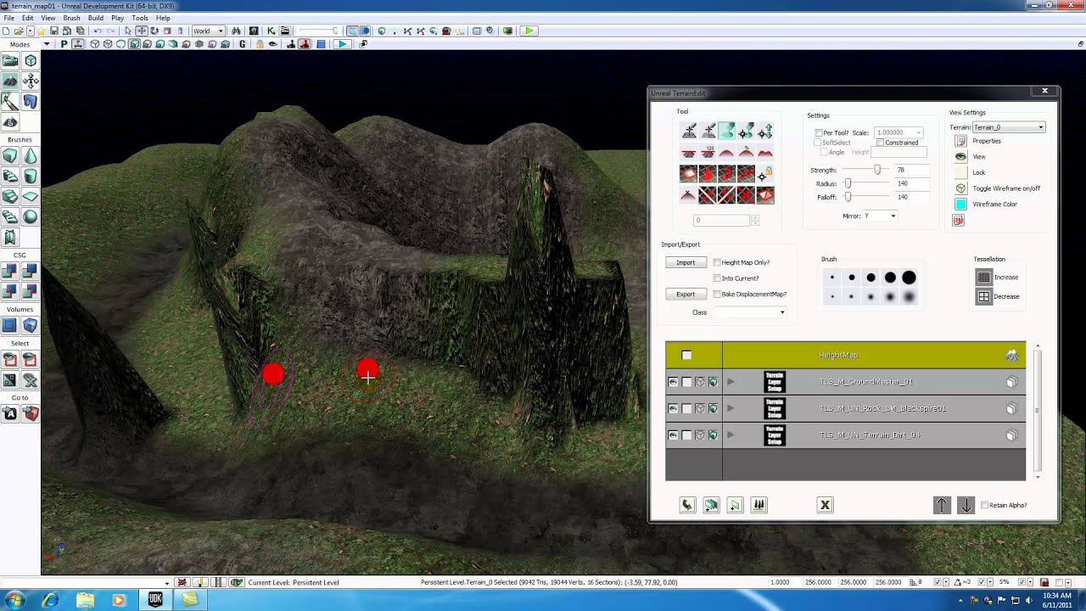This screenshot has width=1086, height=611.
Task: Toggle eye visibility of TLS_M_GroundMaster_01 layer
Action: (x=673, y=382)
